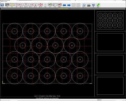Open the grid layout tool (F3)
The height and width of the screenshot is (101, 126).
[7, 5]
